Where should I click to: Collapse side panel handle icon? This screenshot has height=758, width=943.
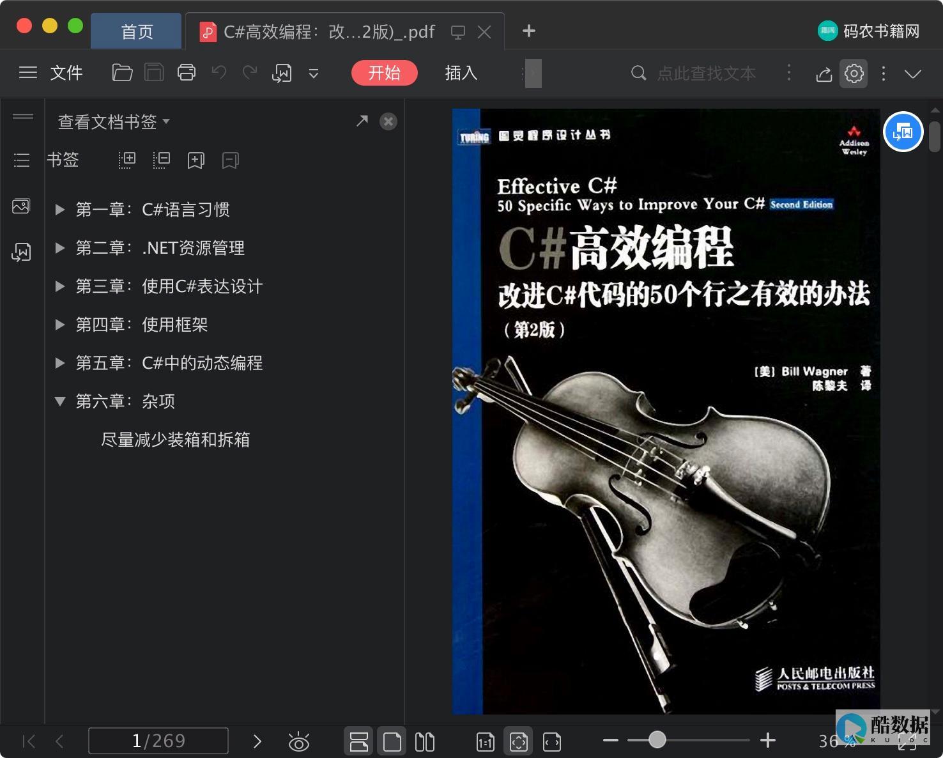coord(23,116)
